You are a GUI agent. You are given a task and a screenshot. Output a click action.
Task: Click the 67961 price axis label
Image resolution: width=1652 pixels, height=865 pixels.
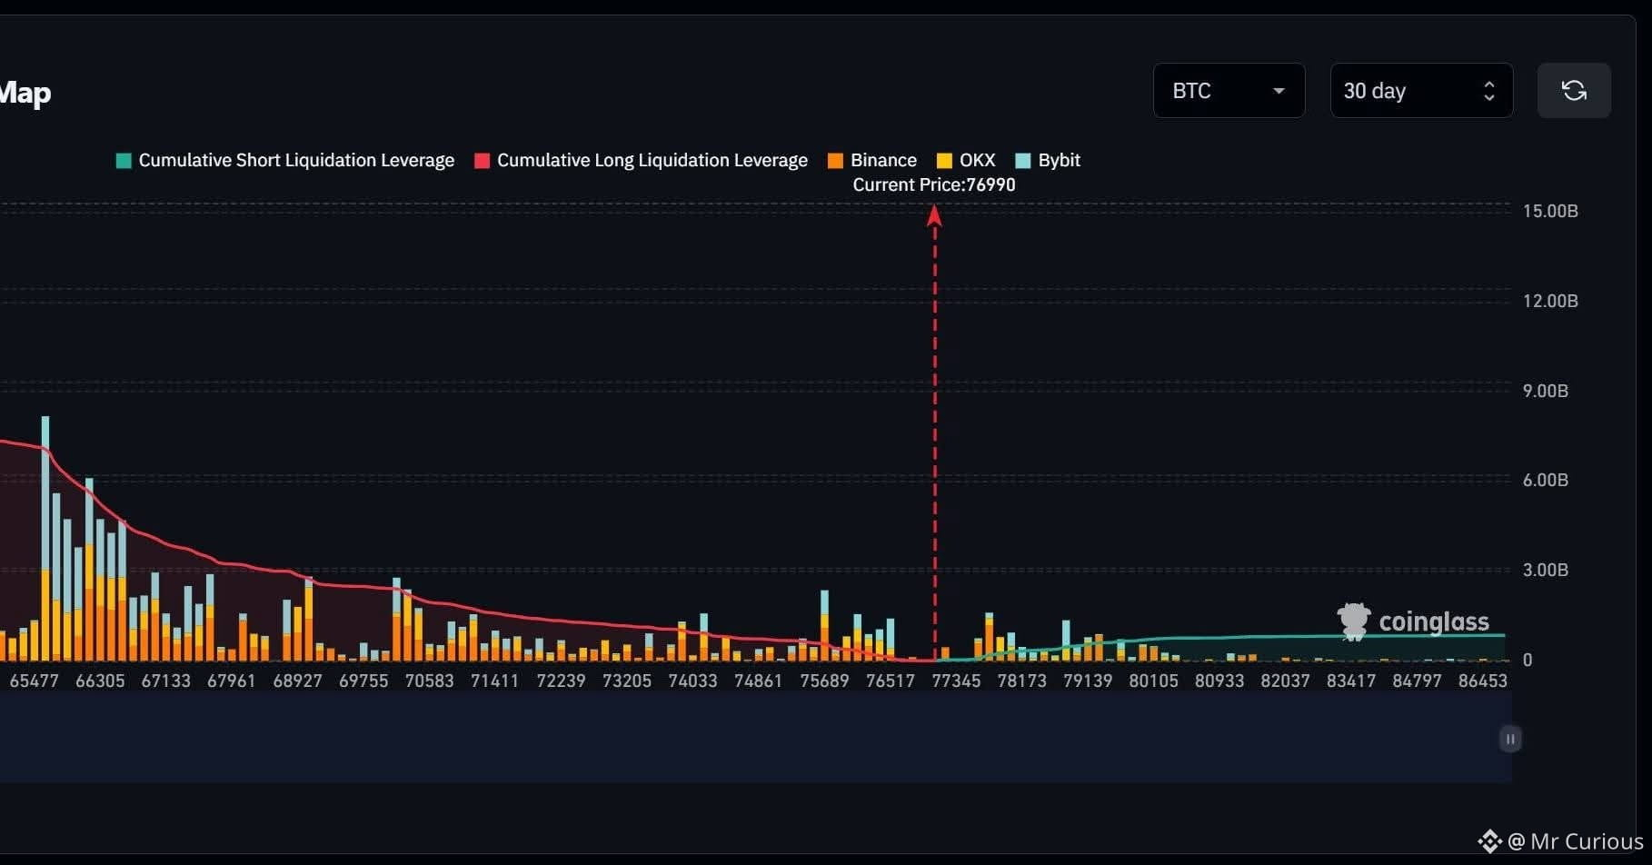click(x=232, y=681)
